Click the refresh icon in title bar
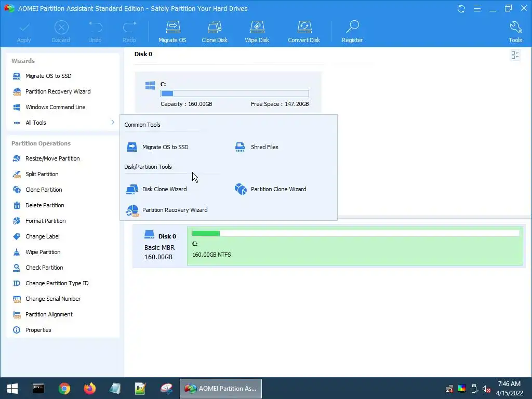 (461, 8)
